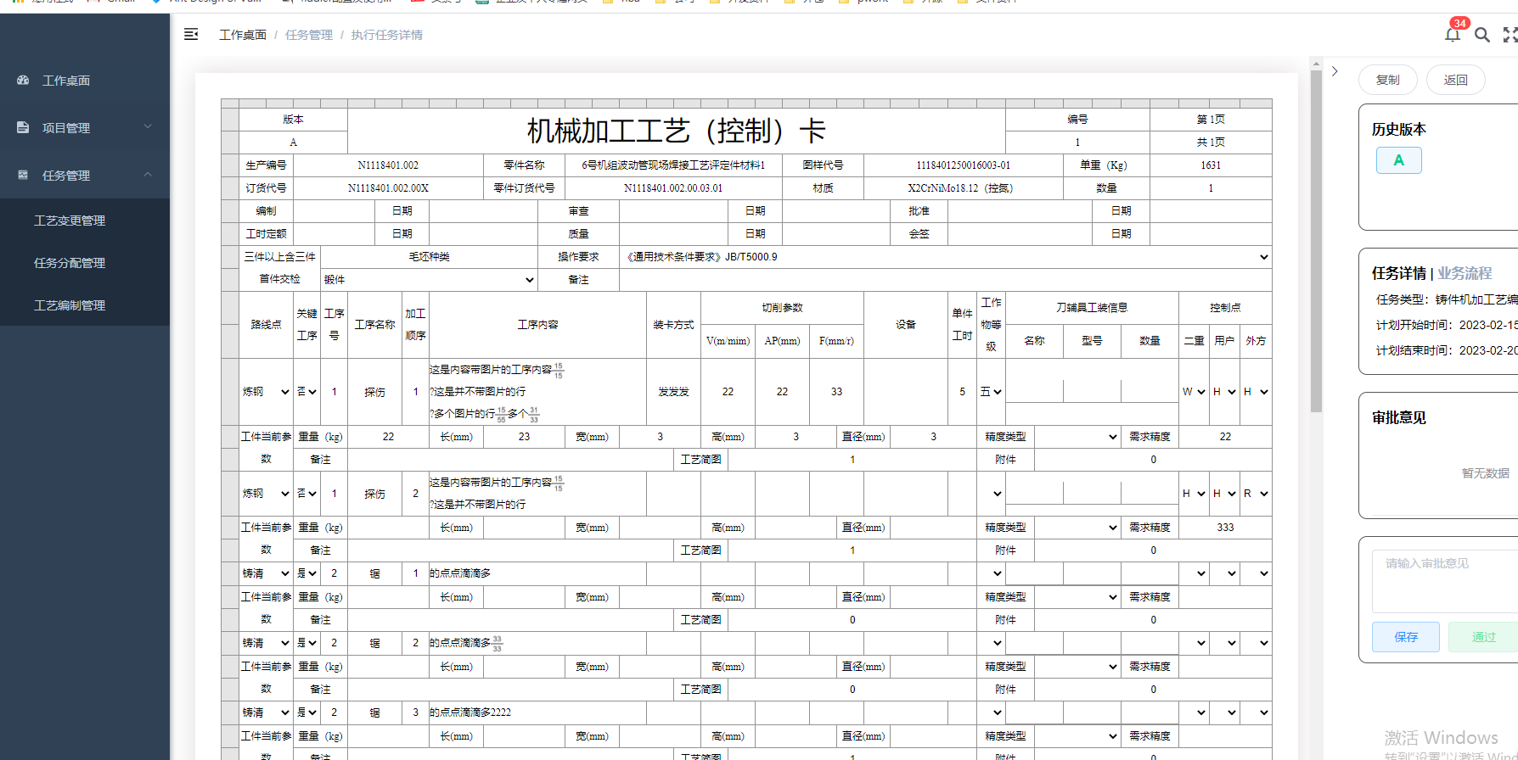Click the 保存 button in review panel

coord(1406,637)
